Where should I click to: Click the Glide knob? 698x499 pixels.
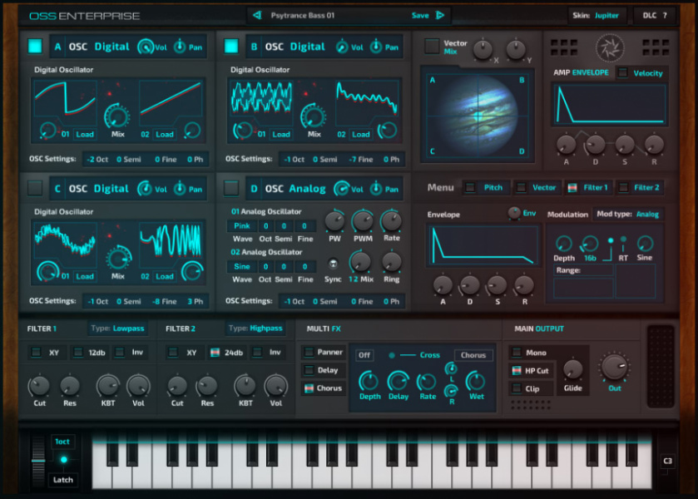click(x=572, y=369)
